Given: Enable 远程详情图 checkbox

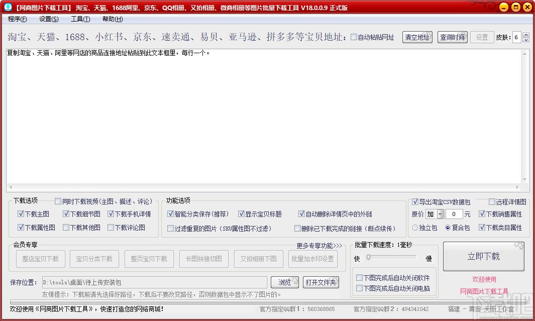Looking at the screenshot, I should [492, 201].
